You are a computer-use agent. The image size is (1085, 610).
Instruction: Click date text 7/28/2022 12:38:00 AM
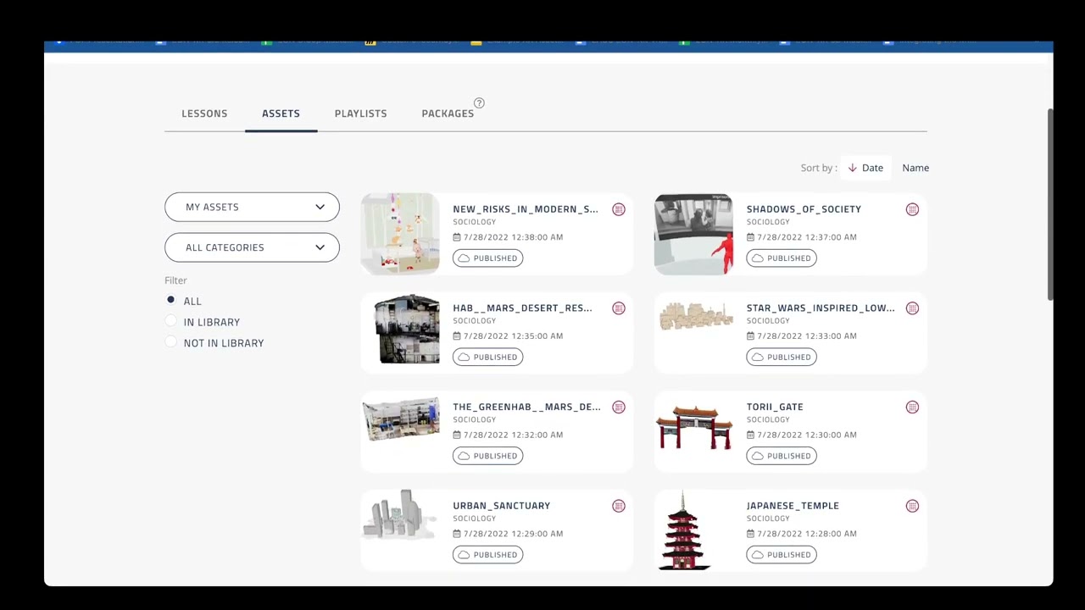tap(513, 237)
